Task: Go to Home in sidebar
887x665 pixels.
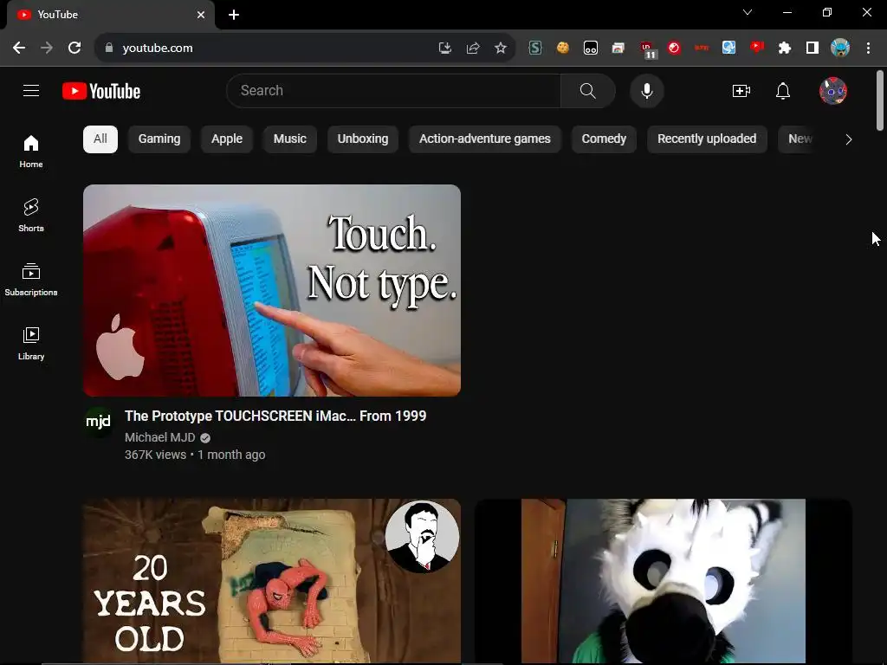Action: [x=31, y=152]
